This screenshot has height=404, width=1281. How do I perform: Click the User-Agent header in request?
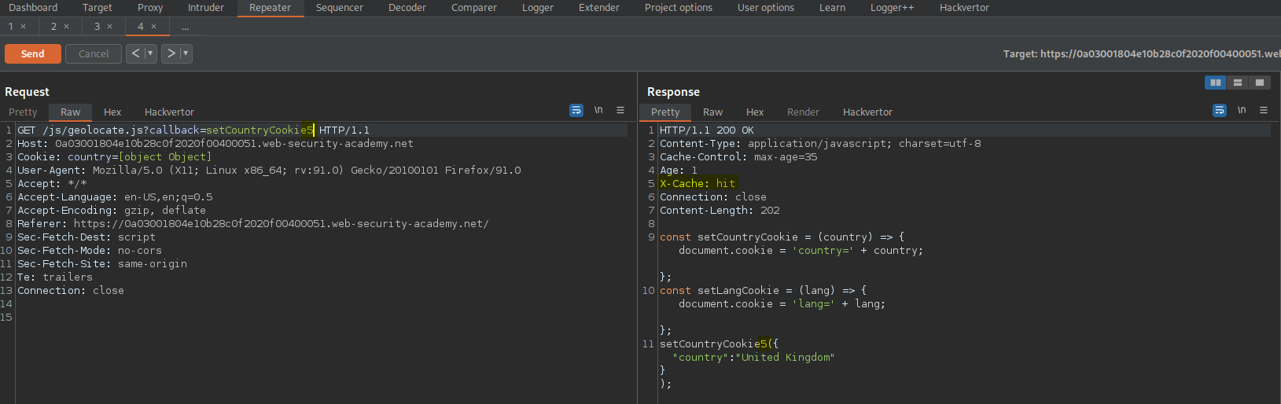pyautogui.click(x=269, y=171)
